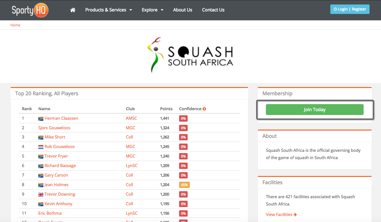Open the View Facilities link

[x=281, y=214]
